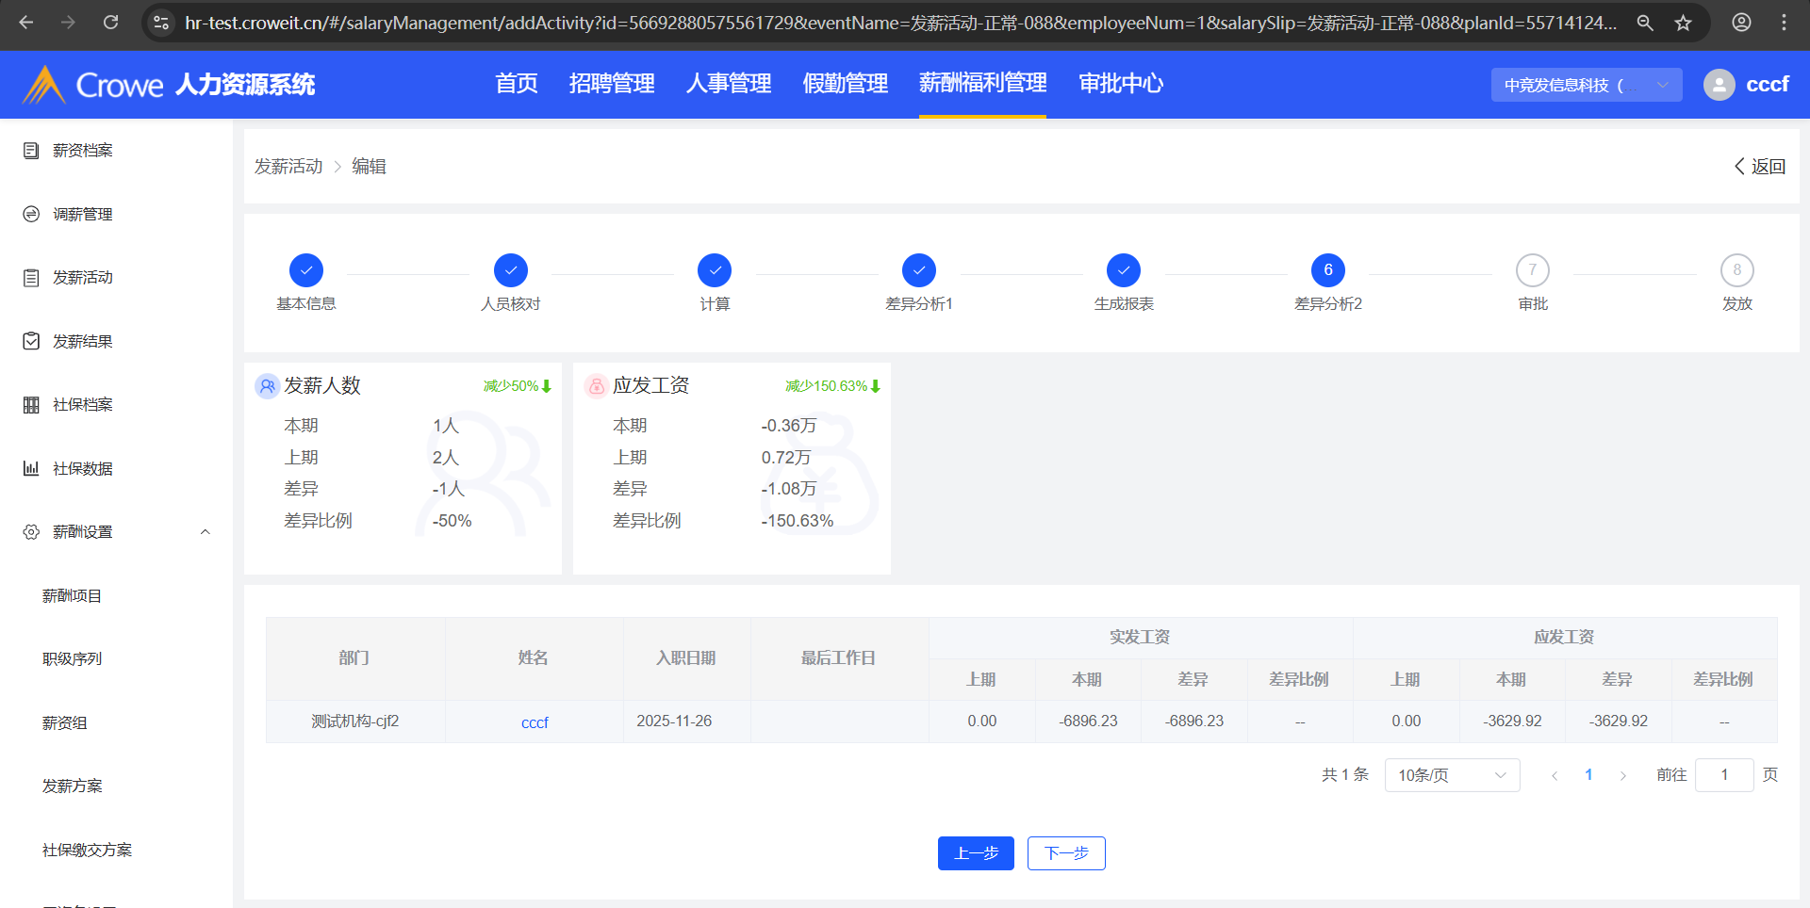Click the 下一步 button

point(1066,853)
